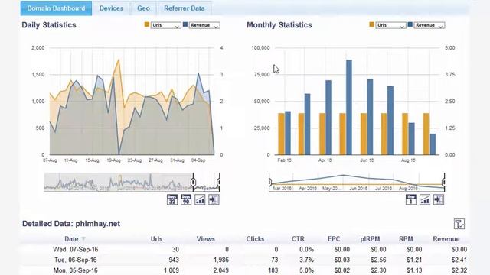This screenshot has height=275, width=490.
Task: Select row Wed, 07-Sep-16
Action: coord(245,250)
